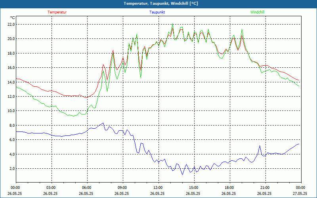Click the °C unit label above the y-axis
This screenshot has height=198, width=317.
pyautogui.click(x=13, y=18)
